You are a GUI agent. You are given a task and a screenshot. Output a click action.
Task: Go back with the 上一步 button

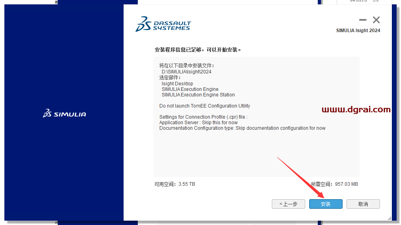tap(288, 204)
